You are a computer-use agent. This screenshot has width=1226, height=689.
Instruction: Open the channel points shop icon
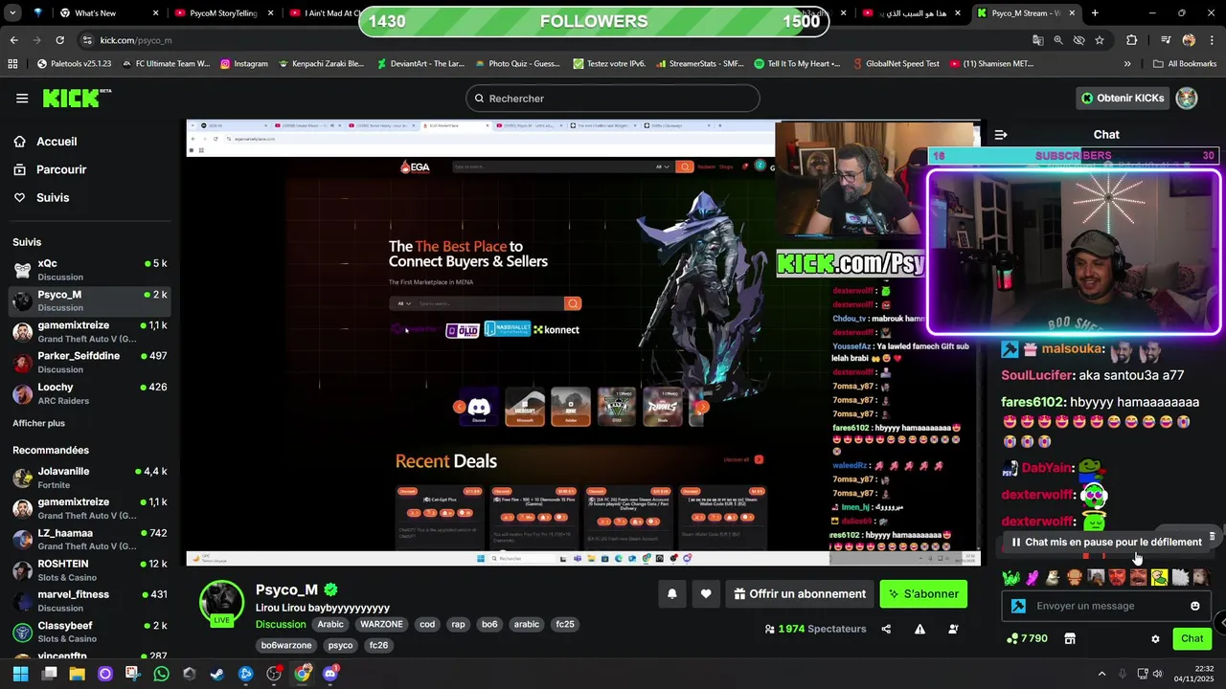click(1070, 638)
